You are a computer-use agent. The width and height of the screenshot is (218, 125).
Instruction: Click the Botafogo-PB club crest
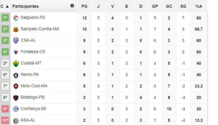pyautogui.click(x=16, y=97)
